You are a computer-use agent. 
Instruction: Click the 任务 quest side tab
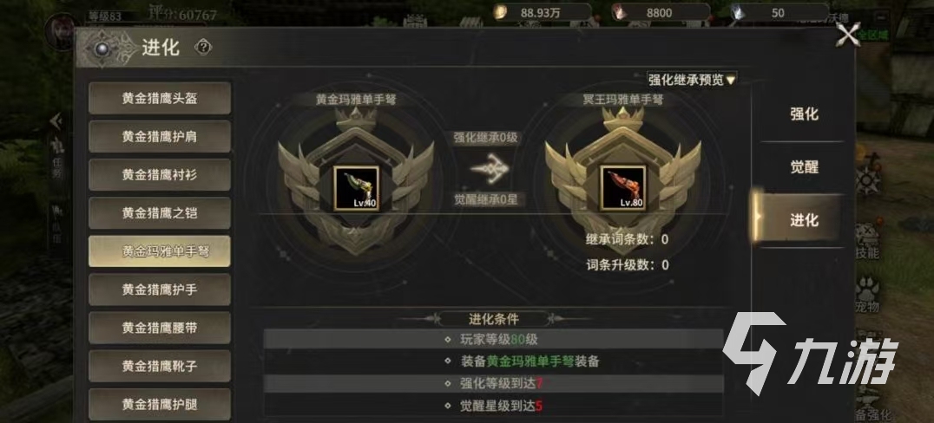click(56, 160)
